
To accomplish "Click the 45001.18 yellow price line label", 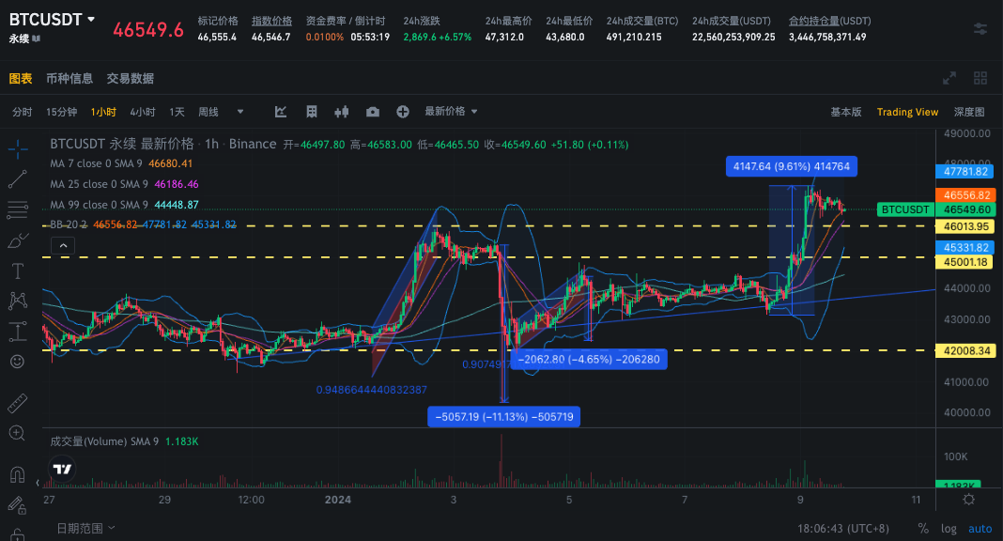I will [x=965, y=261].
